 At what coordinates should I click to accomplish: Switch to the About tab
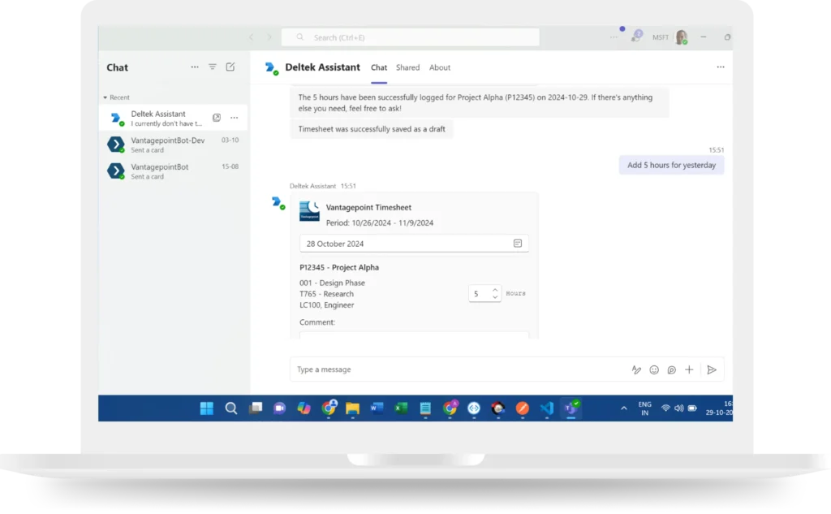tap(440, 67)
